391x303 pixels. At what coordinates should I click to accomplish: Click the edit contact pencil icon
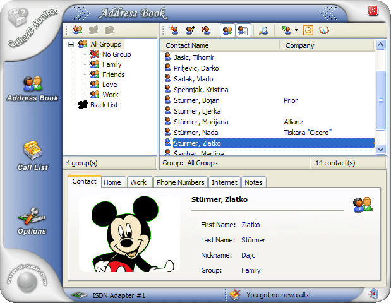coord(190,30)
